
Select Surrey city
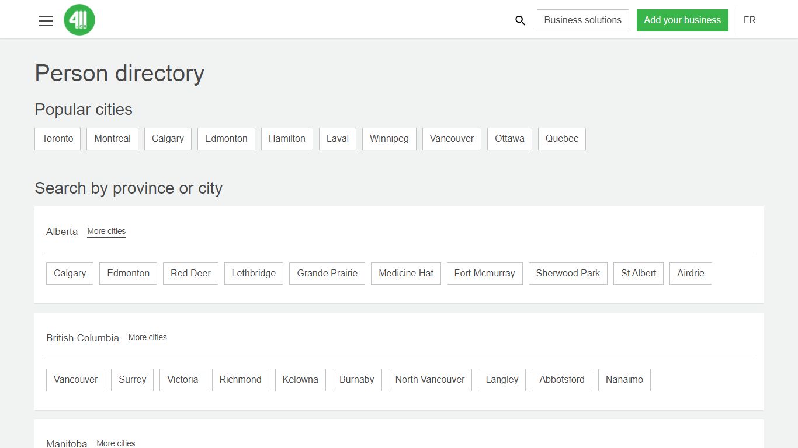[133, 380]
